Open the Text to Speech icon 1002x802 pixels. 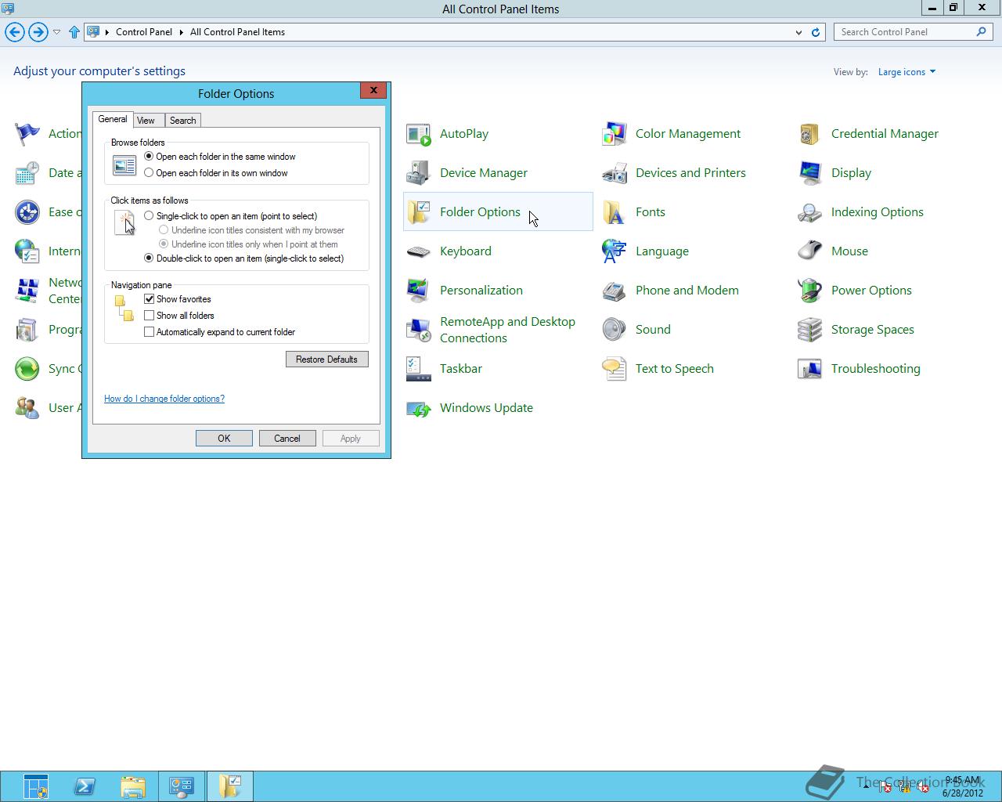tap(615, 369)
